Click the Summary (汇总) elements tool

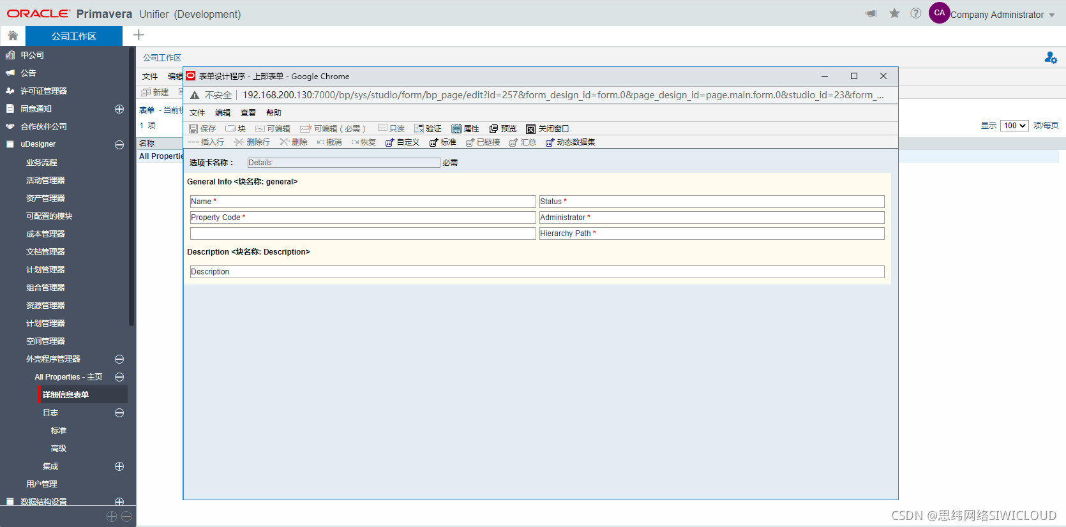tap(514, 142)
